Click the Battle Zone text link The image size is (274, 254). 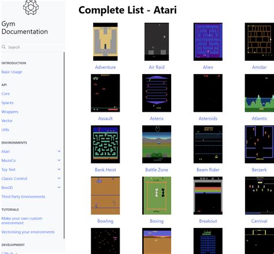point(157,170)
